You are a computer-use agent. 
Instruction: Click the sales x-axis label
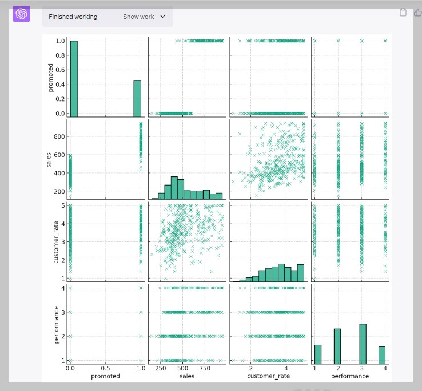click(x=187, y=376)
